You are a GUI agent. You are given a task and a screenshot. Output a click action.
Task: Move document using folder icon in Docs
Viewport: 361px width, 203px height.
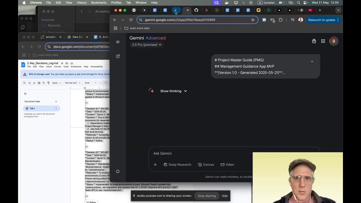pyautogui.click(x=67, y=63)
